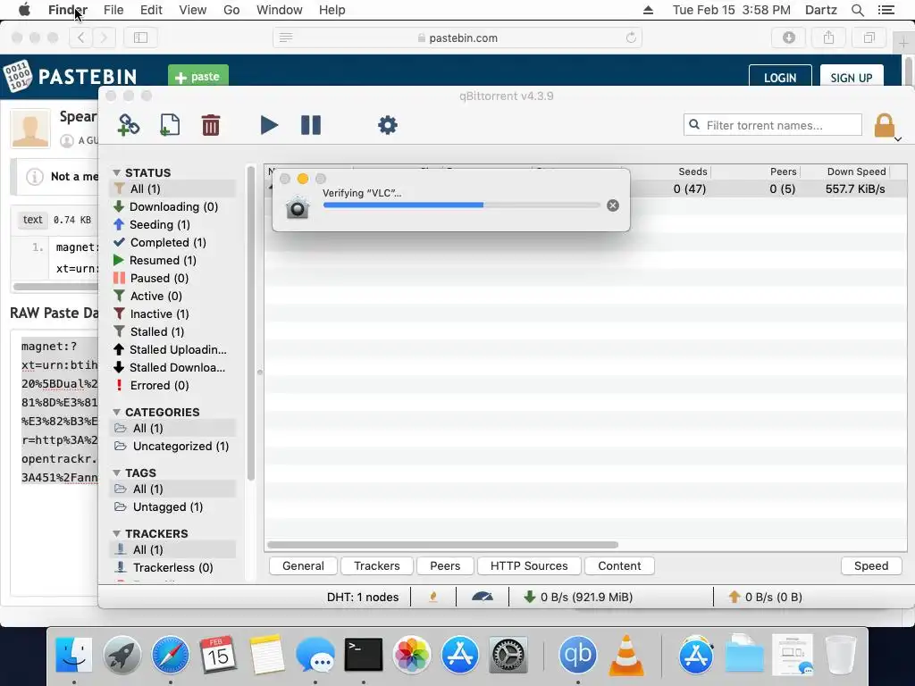This screenshot has height=686, width=915.
Task: Open Terminal from the Dock
Action: (x=364, y=655)
